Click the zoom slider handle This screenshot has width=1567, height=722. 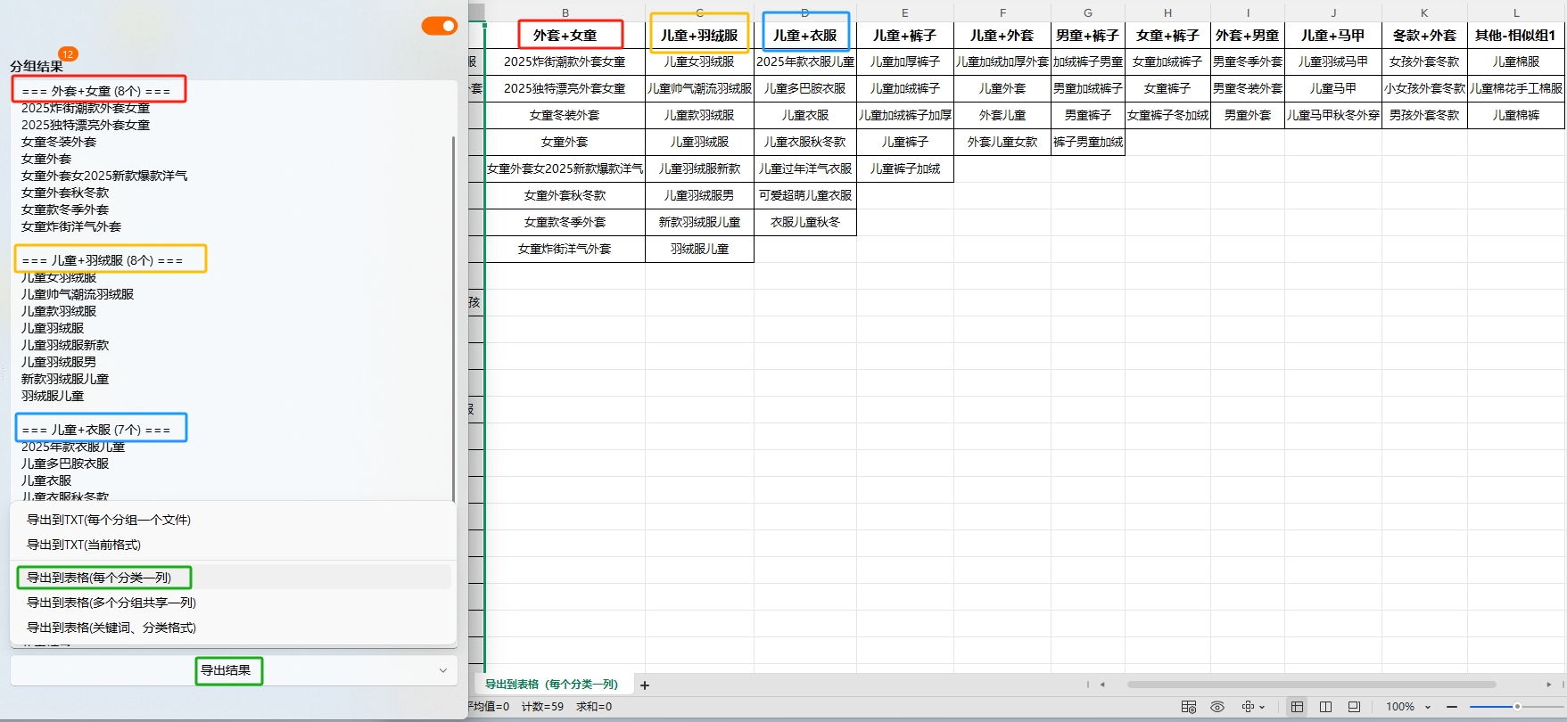[x=1517, y=707]
